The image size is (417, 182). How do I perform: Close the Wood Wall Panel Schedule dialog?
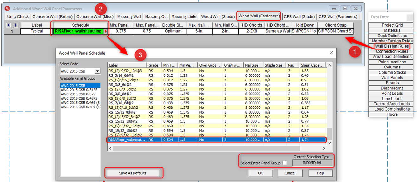tap(331, 53)
